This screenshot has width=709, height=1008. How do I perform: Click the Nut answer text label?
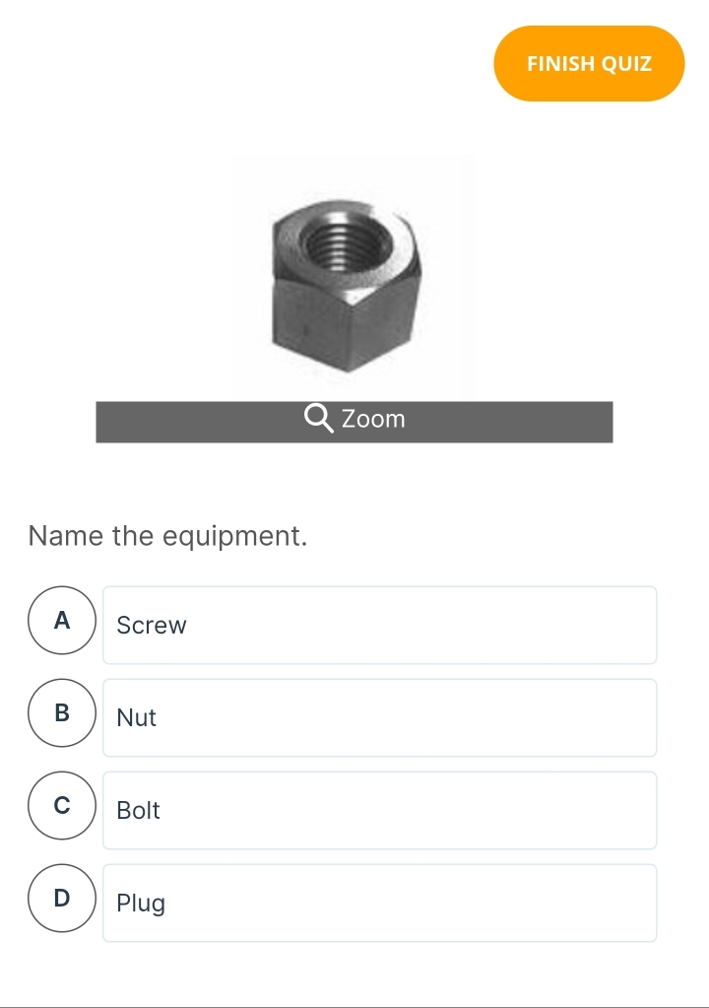click(136, 718)
